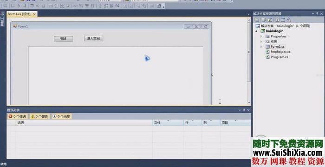Click View Designer icon in Solution Explorer
325x167 pixels.
(x=283, y=20)
